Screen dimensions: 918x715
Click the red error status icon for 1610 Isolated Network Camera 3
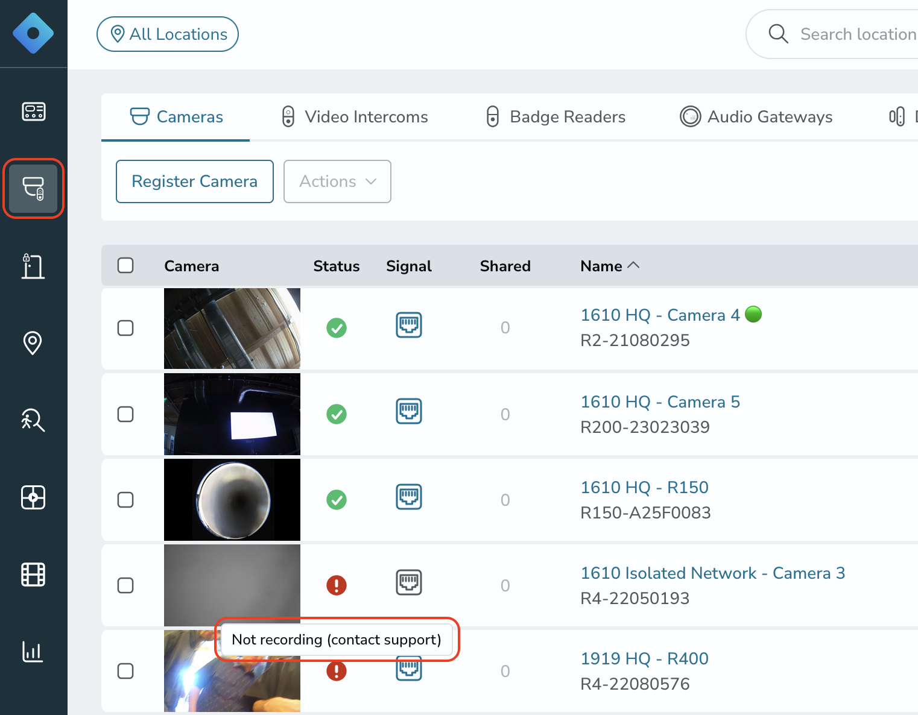coord(337,585)
